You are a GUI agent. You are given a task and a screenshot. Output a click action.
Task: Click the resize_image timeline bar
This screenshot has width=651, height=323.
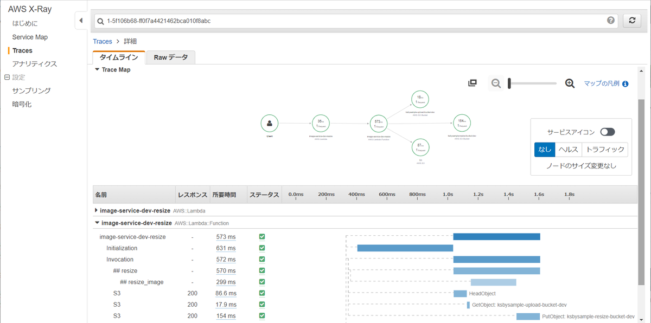click(493, 282)
